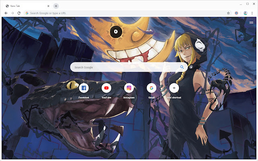Go back with the browser back arrow
The height and width of the screenshot is (161, 258).
tap(6, 13)
